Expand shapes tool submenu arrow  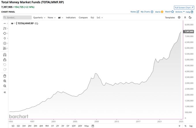coord(7,33)
